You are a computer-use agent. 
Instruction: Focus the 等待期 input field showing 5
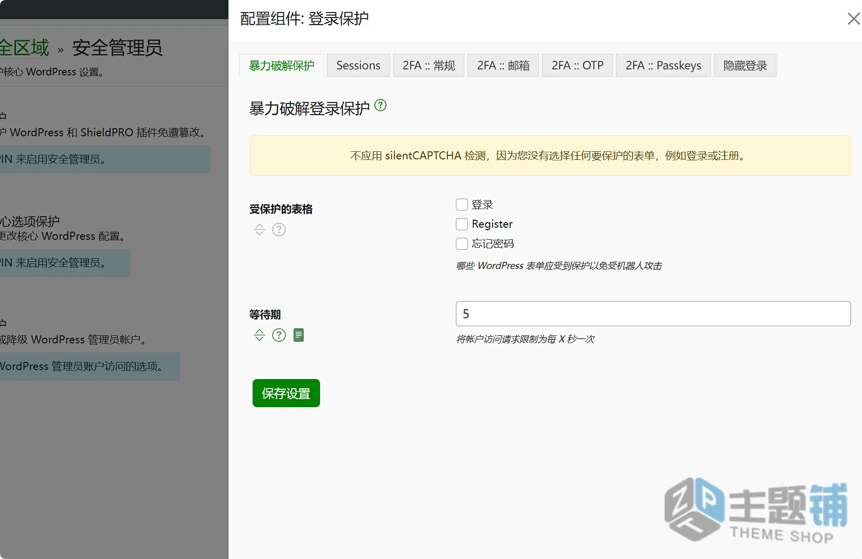653,314
